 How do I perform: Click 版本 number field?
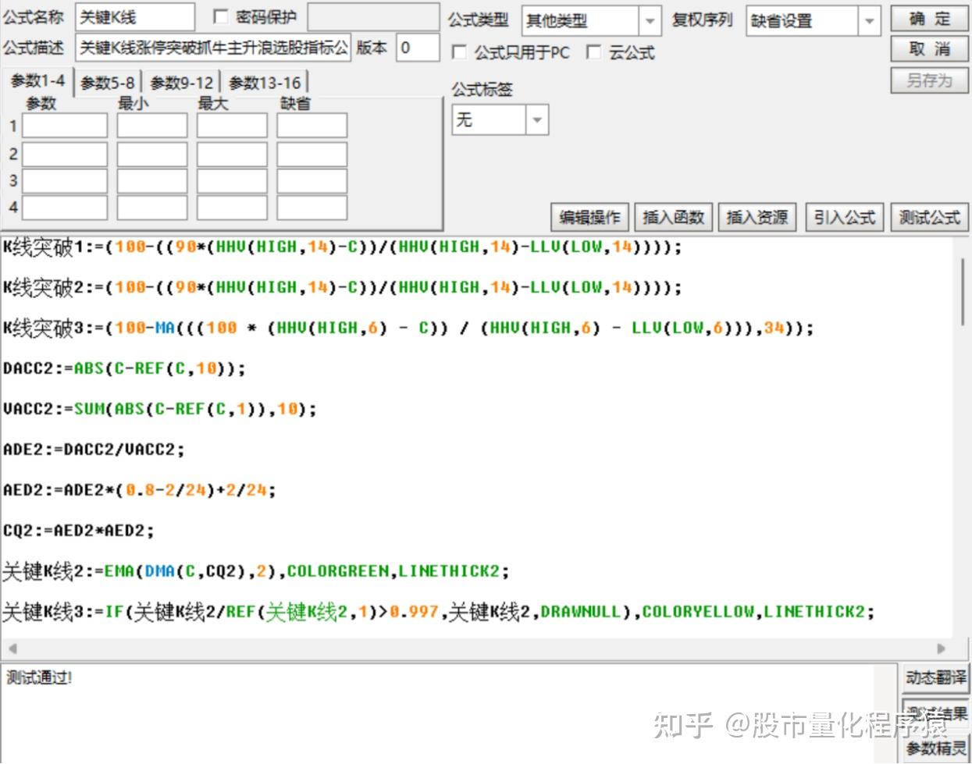pyautogui.click(x=418, y=48)
